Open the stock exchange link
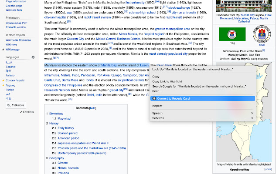Viewport: 279px width, 174px height. point(179,8)
